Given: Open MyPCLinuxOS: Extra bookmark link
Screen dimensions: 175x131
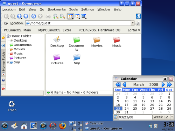Looking at the screenshot, I should tap(55, 30).
